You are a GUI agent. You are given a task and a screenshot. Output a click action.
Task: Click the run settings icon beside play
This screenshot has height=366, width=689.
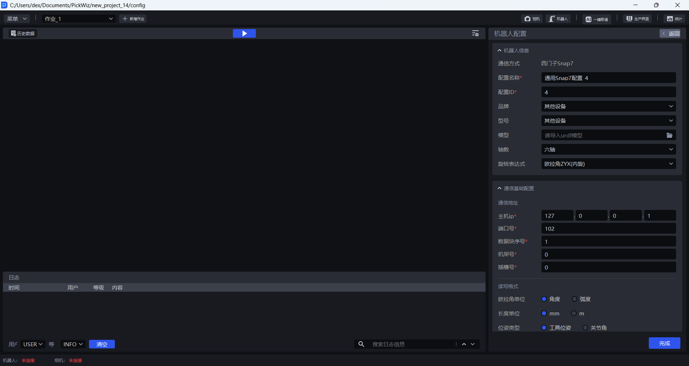tap(475, 33)
